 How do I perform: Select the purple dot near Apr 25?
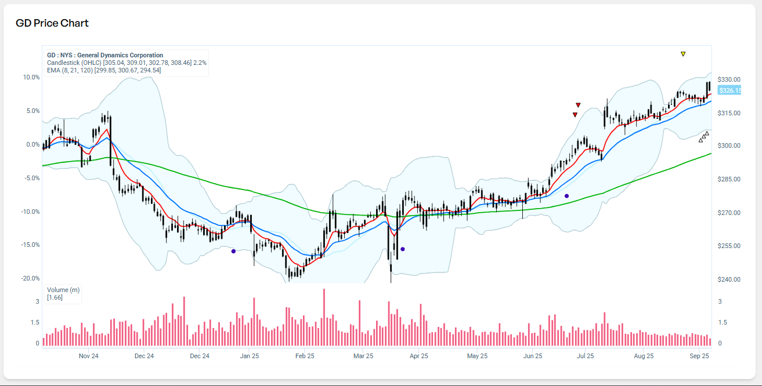pyautogui.click(x=402, y=249)
